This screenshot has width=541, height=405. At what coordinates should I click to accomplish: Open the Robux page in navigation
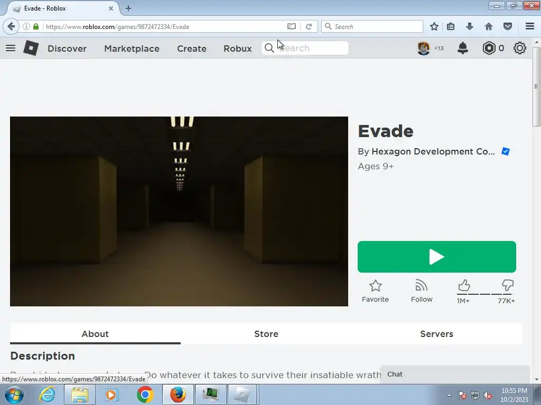(x=238, y=49)
